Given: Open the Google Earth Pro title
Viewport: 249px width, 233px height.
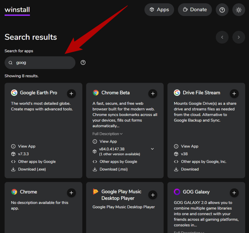Looking at the screenshot, I should pos(39,93).
